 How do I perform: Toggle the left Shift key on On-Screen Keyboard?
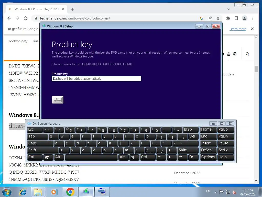pyautogui.click(x=43, y=150)
